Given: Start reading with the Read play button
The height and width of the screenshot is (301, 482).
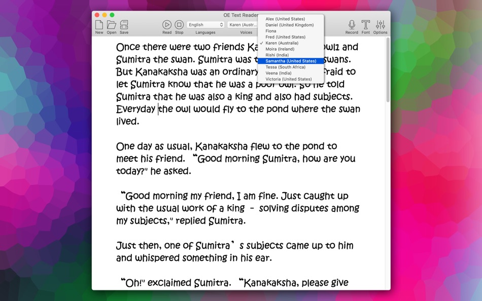Looking at the screenshot, I should pyautogui.click(x=167, y=24).
